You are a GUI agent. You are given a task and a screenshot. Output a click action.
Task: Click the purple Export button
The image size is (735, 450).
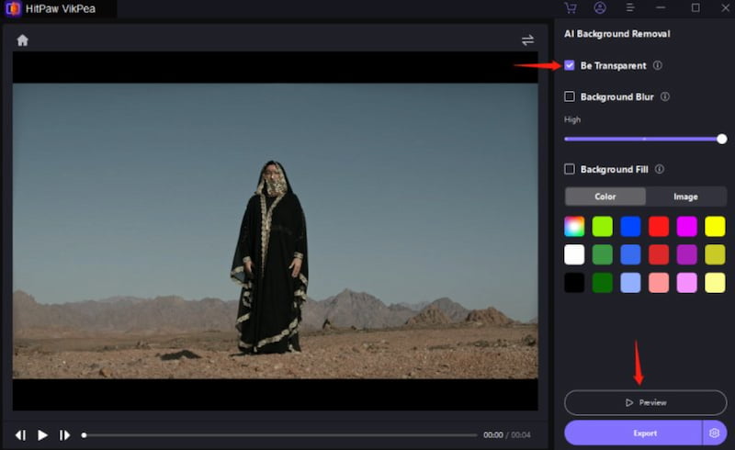[x=633, y=433]
